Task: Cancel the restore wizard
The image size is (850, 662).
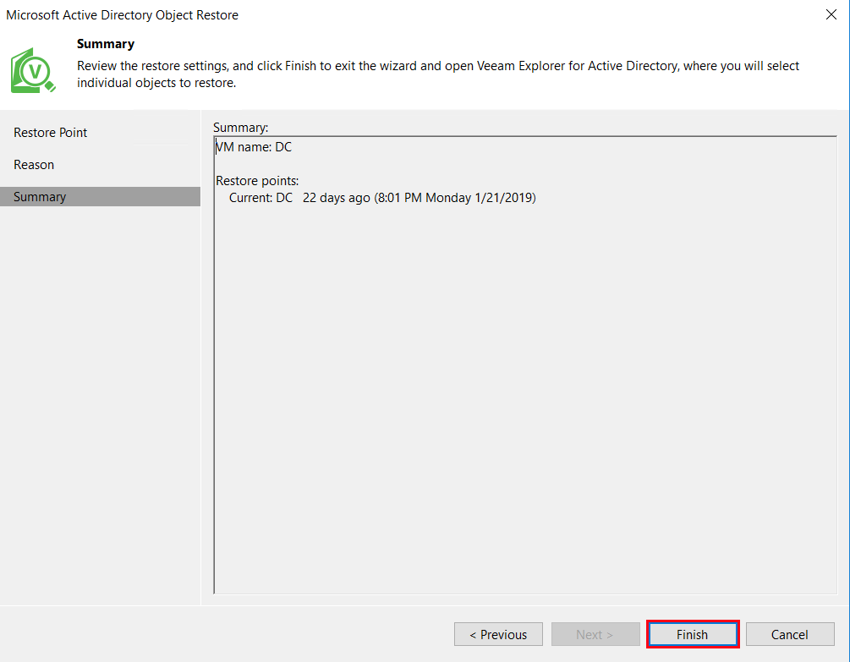Action: pos(790,634)
